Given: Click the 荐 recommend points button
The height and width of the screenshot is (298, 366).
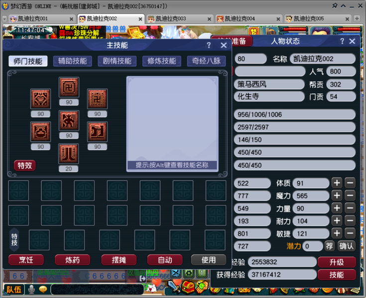Looking at the screenshot, I should coord(330,246).
